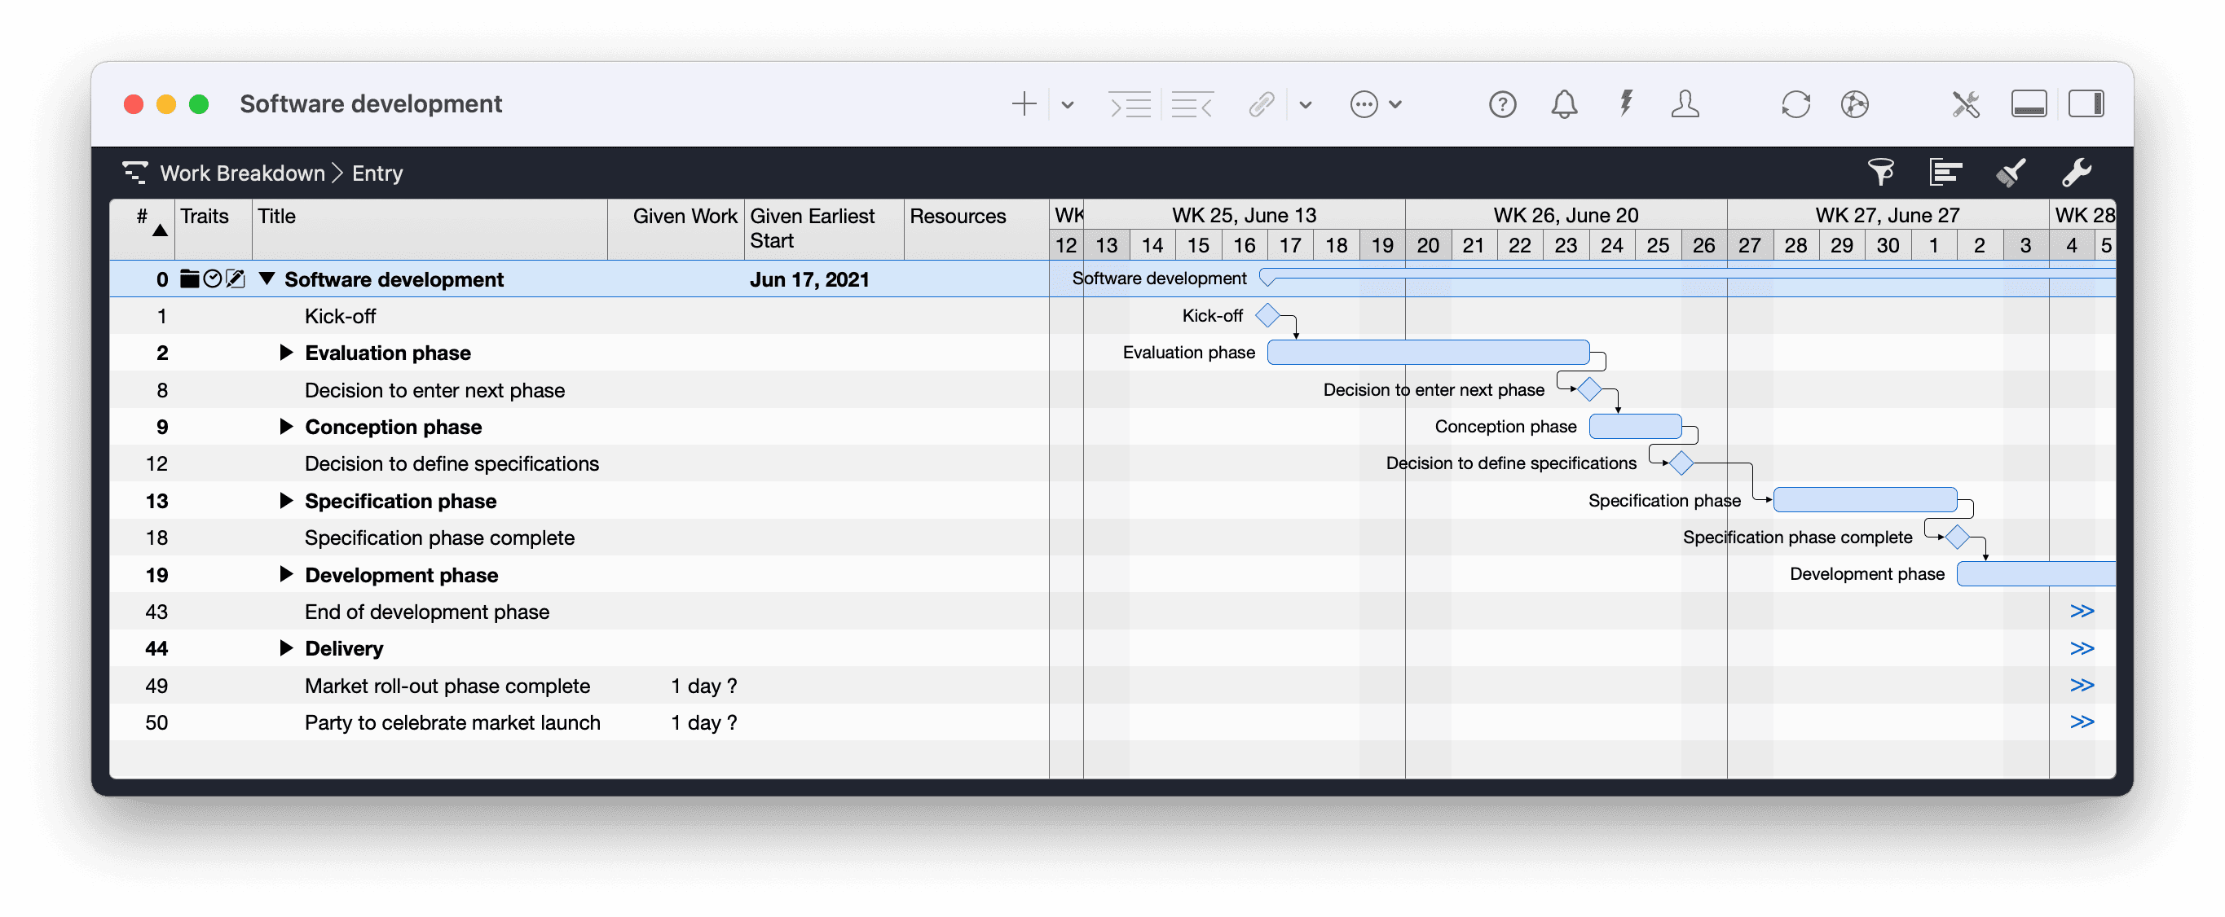2225x917 pixels.
Task: Click the view options wrench icon
Action: click(2078, 172)
